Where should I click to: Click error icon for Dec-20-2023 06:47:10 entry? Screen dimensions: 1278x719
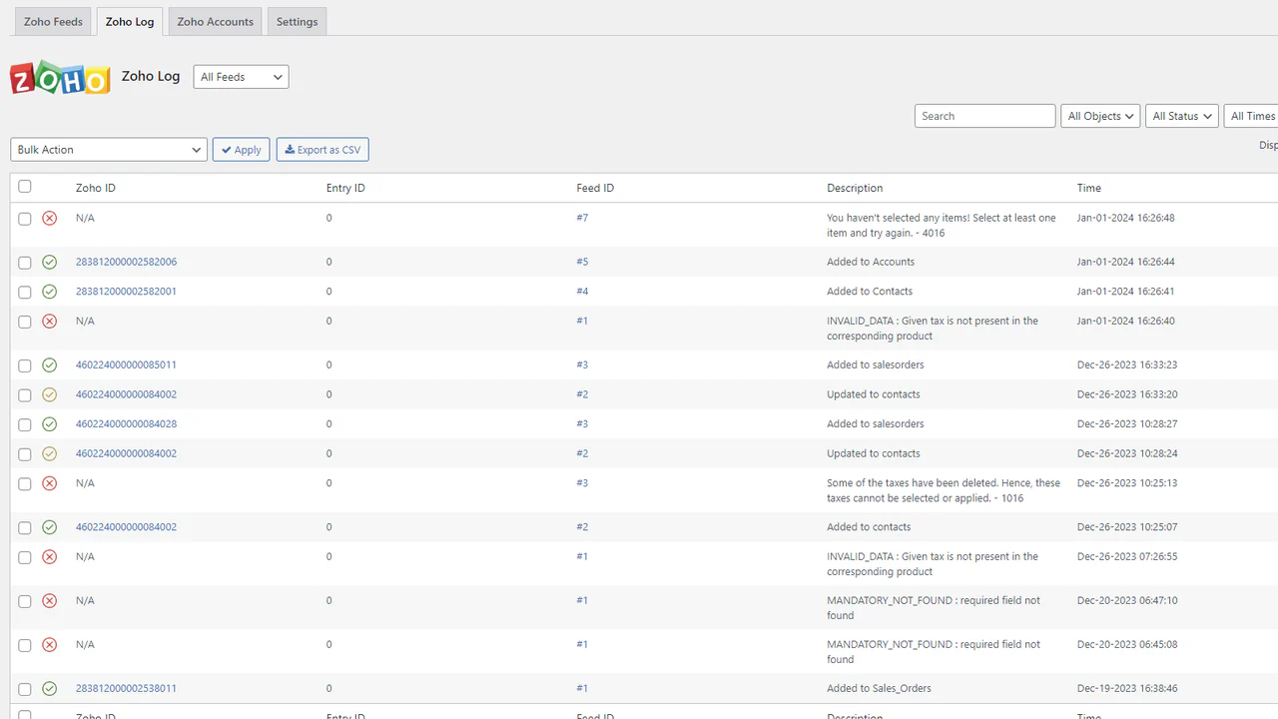50,600
